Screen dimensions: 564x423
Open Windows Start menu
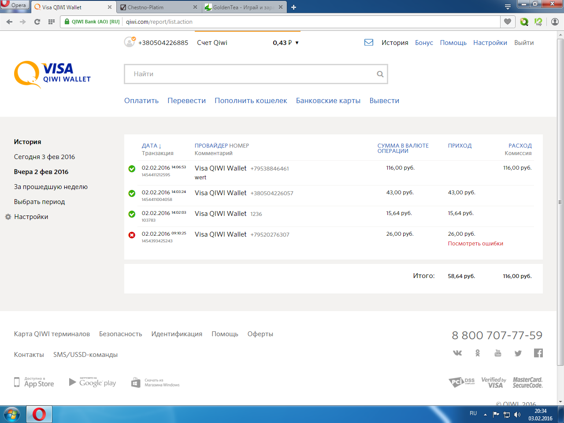pyautogui.click(x=12, y=415)
